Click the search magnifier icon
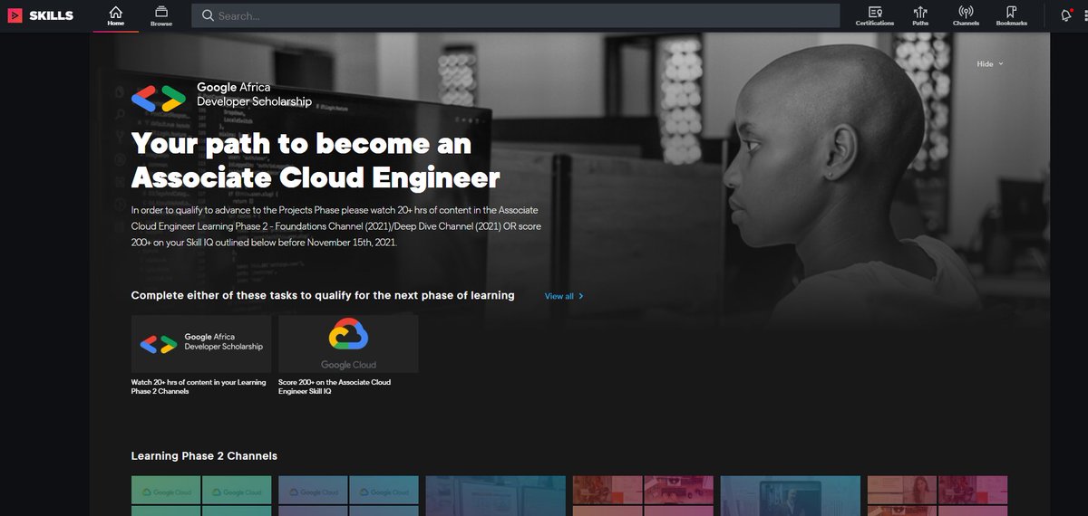This screenshot has width=1088, height=516. tap(208, 15)
